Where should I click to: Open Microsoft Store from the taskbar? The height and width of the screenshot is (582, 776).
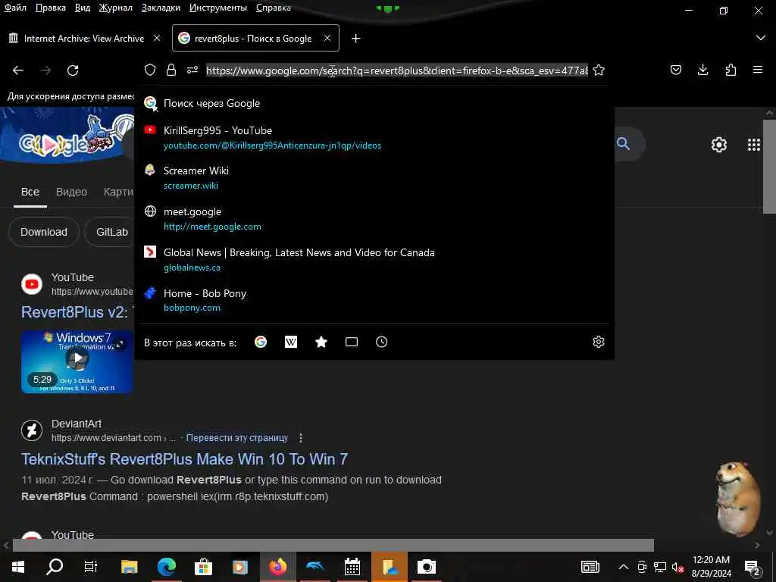[203, 567]
